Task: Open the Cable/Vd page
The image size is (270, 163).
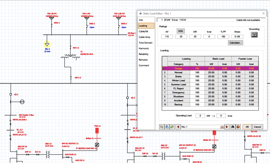Action: coord(143,31)
